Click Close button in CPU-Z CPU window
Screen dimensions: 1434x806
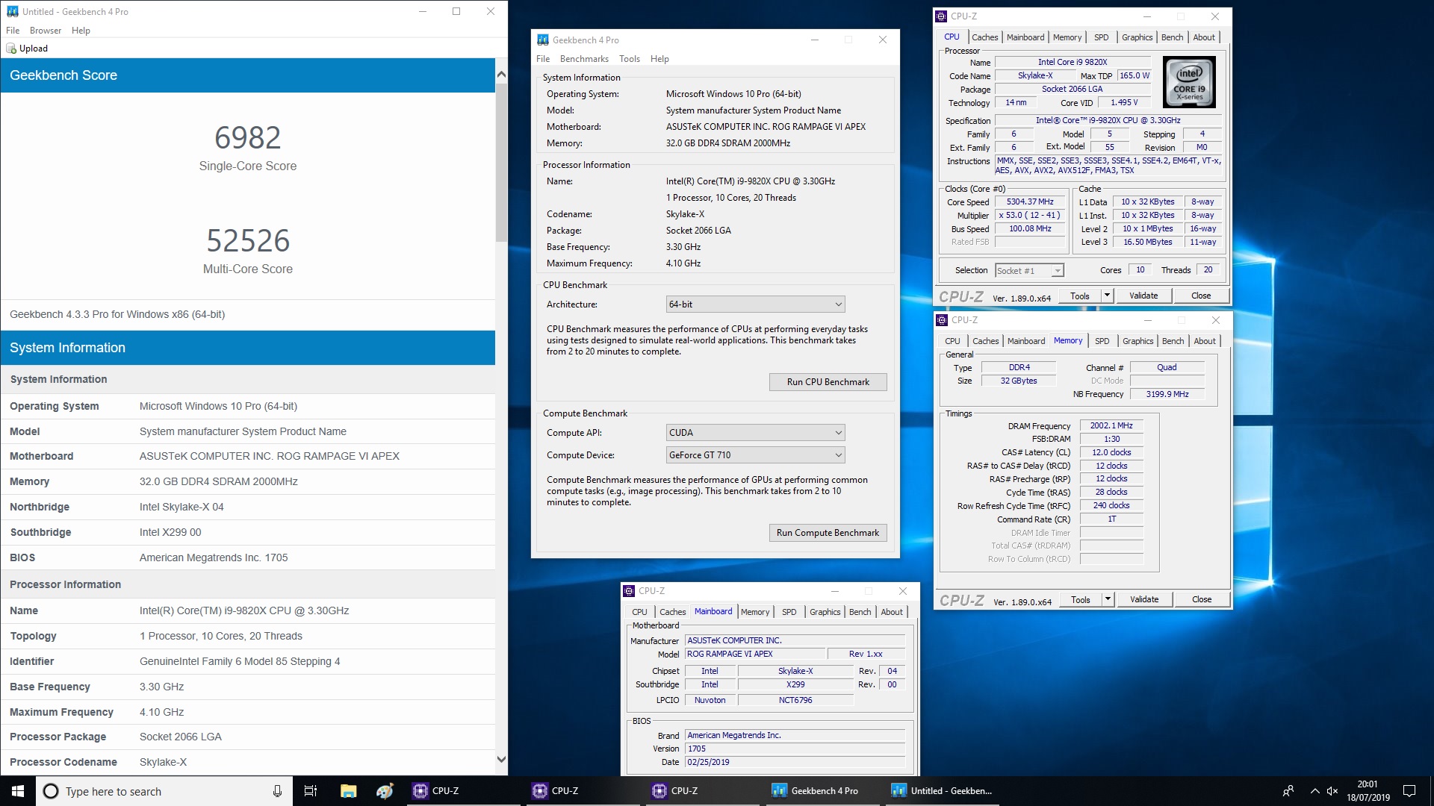1201,296
